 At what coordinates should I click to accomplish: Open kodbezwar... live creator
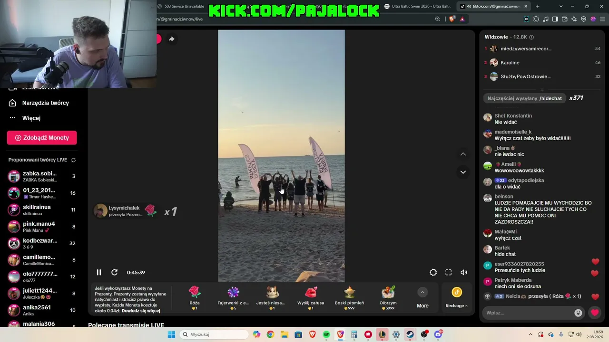[42, 243]
